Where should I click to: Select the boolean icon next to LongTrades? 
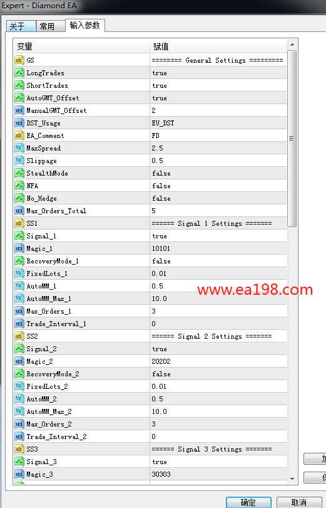pyautogui.click(x=19, y=73)
